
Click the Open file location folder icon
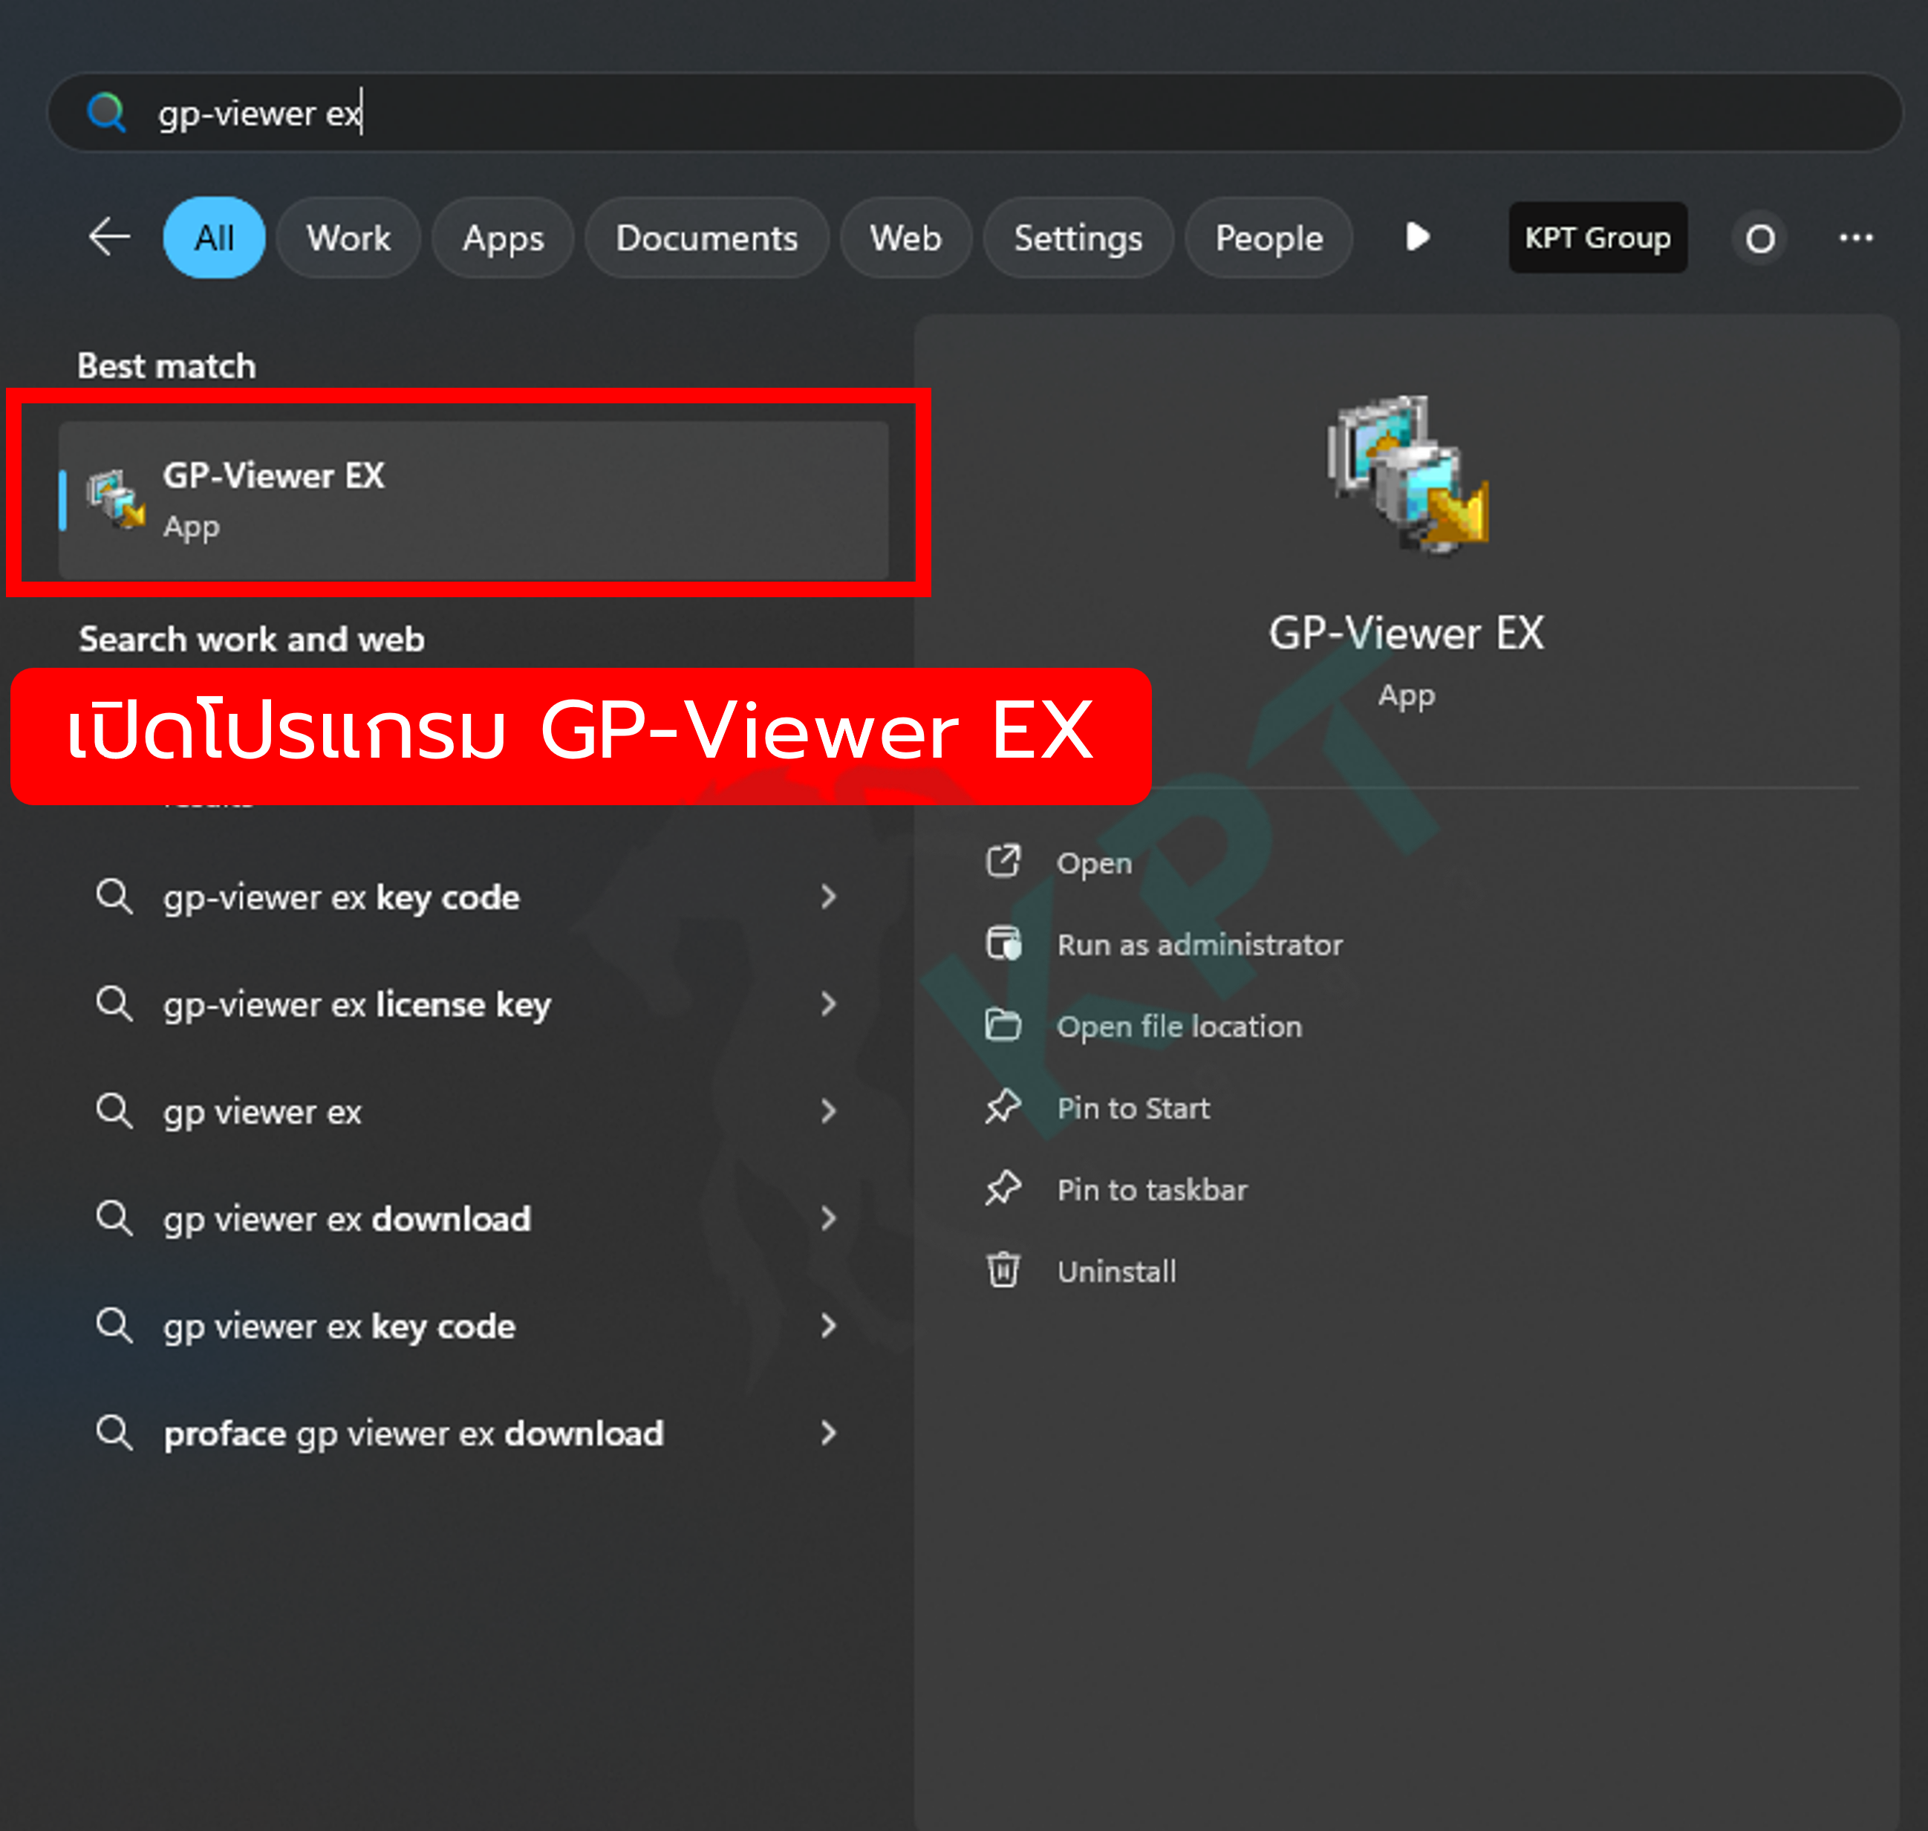pyautogui.click(x=1003, y=1026)
